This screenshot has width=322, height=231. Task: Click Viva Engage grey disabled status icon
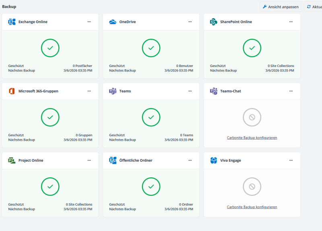pos(252,187)
